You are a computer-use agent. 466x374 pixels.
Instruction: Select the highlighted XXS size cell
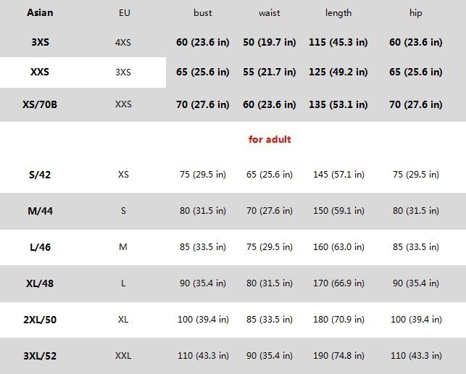pyautogui.click(x=40, y=72)
